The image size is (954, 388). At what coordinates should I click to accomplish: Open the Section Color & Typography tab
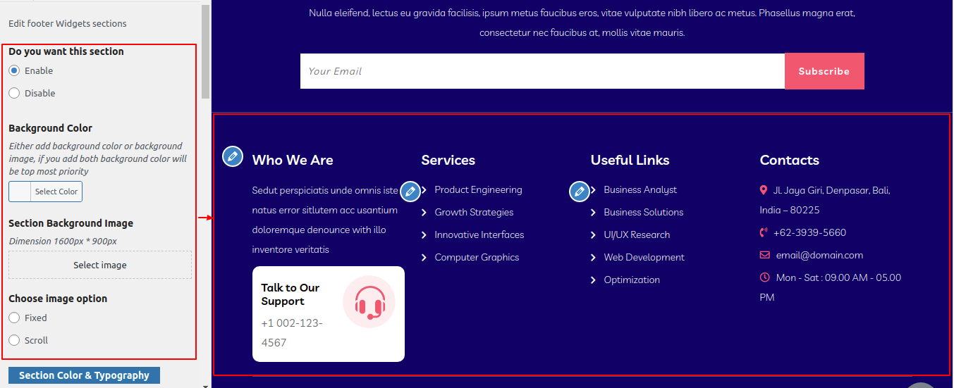click(x=84, y=375)
